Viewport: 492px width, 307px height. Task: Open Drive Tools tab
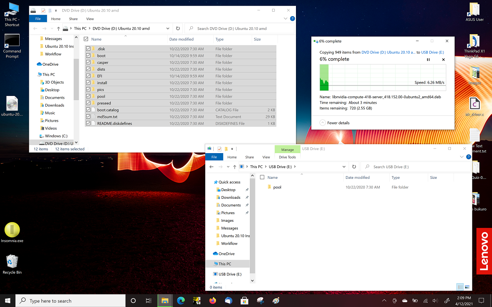(288, 157)
